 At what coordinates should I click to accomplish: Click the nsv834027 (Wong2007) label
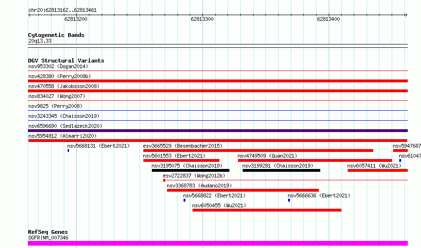(57, 96)
